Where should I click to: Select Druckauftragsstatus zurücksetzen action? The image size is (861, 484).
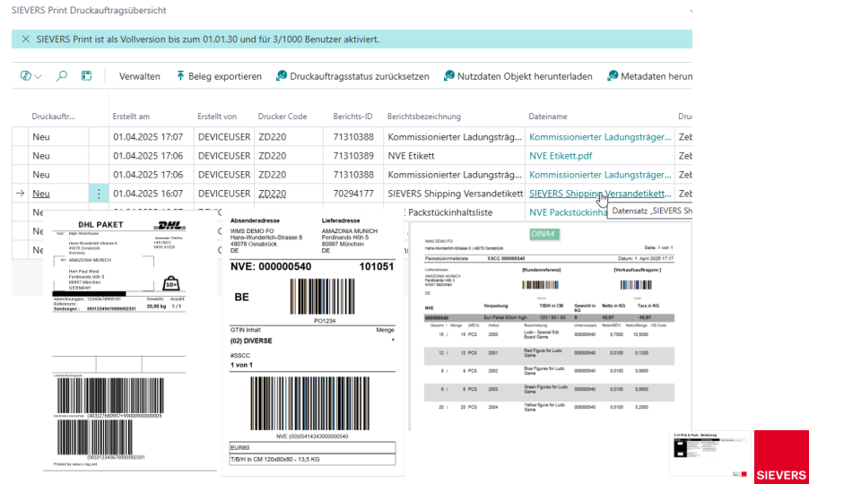click(352, 76)
